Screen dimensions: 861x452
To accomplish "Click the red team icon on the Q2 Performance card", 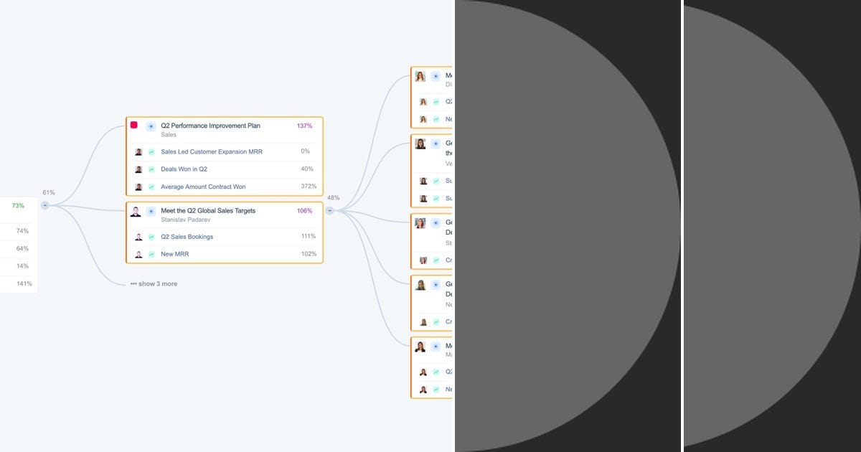I will click(135, 125).
